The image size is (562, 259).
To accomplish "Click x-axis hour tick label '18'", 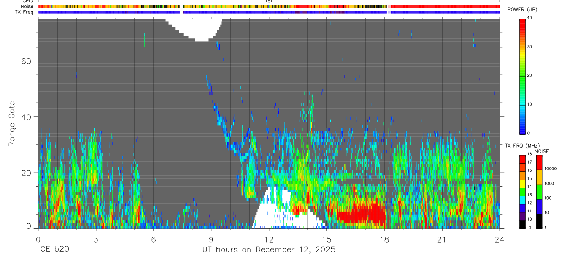I will click(x=384, y=240).
